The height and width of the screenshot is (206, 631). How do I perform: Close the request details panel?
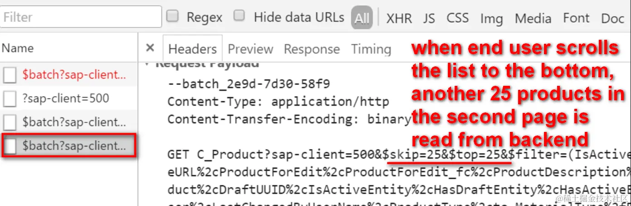coord(150,48)
